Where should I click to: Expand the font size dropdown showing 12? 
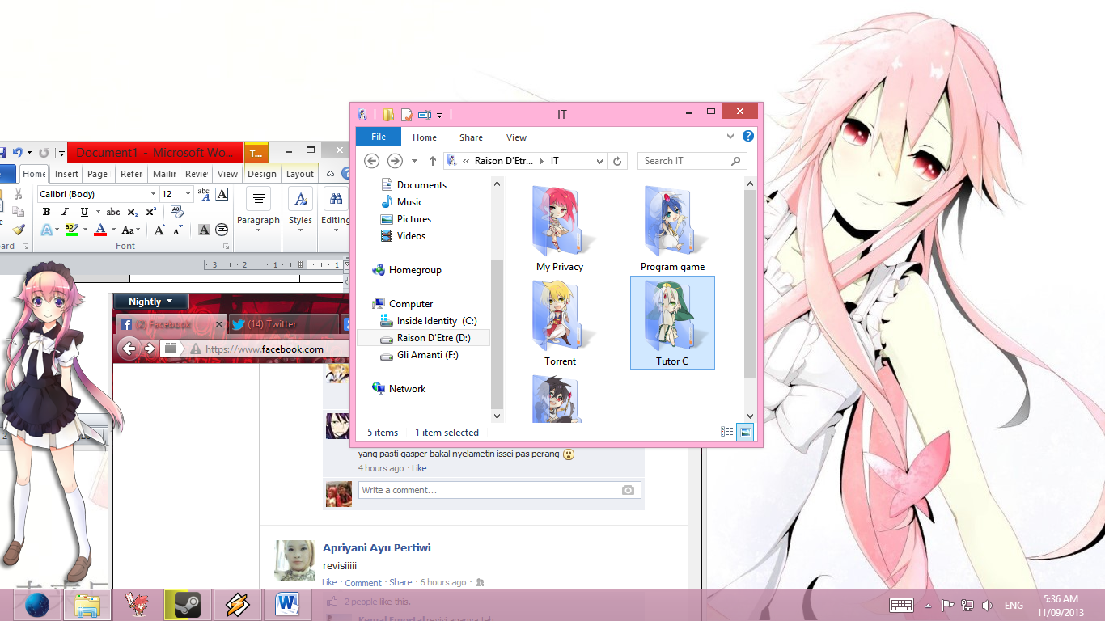pos(188,194)
